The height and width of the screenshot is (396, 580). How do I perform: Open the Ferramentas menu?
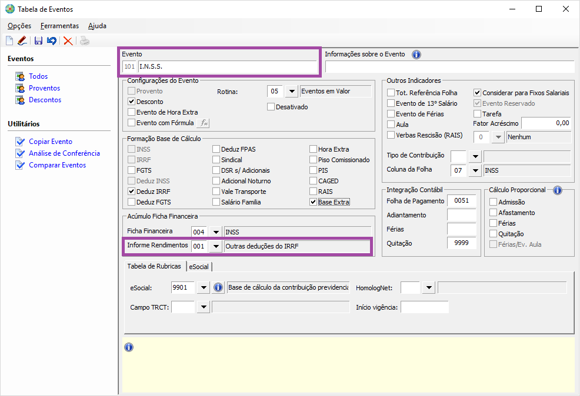pos(59,26)
